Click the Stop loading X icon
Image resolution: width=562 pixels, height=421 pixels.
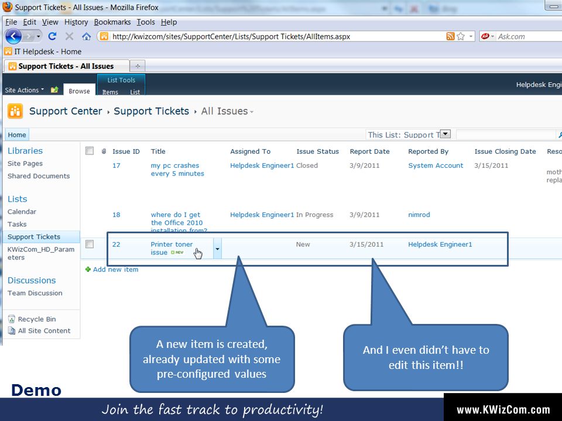coord(69,36)
